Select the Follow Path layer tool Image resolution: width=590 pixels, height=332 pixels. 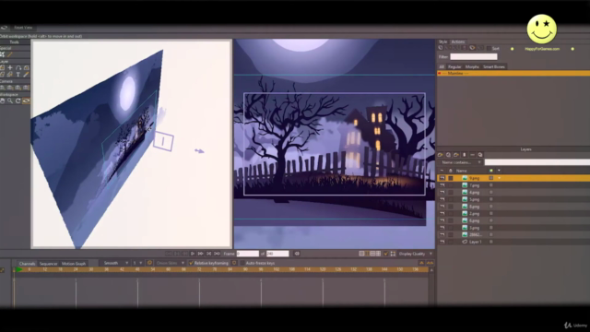[18, 67]
